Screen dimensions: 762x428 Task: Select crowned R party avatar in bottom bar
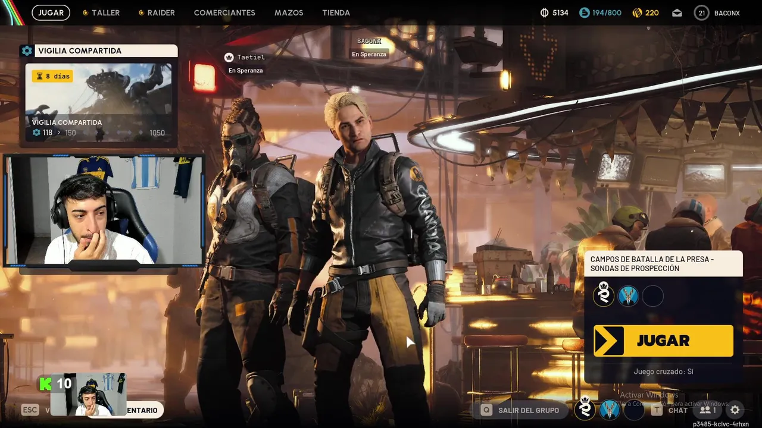coord(585,409)
